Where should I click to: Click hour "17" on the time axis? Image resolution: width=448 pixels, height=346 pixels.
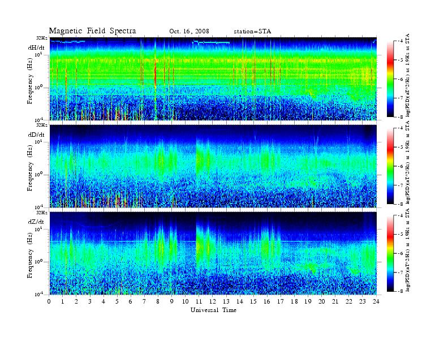click(281, 301)
